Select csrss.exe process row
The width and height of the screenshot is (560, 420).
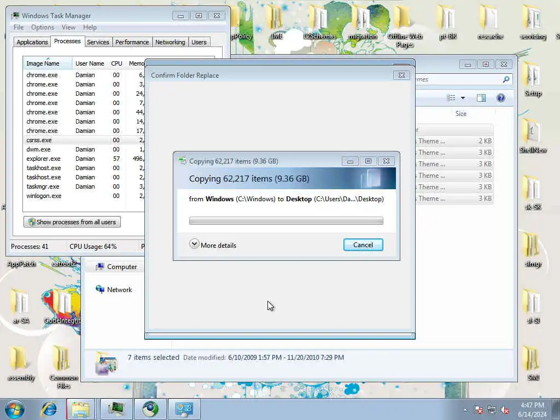pos(84,140)
